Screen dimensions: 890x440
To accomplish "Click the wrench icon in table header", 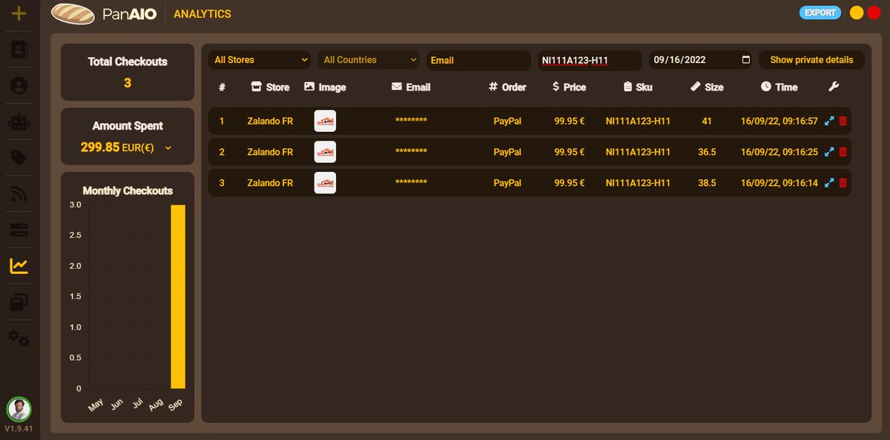I will (833, 87).
